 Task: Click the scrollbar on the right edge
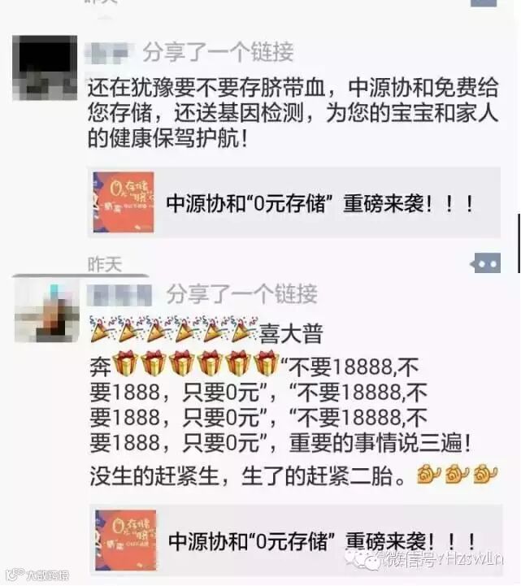tap(519, 243)
